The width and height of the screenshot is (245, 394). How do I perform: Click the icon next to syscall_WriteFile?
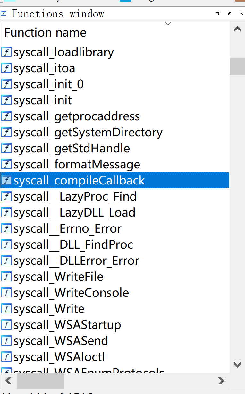pos(6,277)
